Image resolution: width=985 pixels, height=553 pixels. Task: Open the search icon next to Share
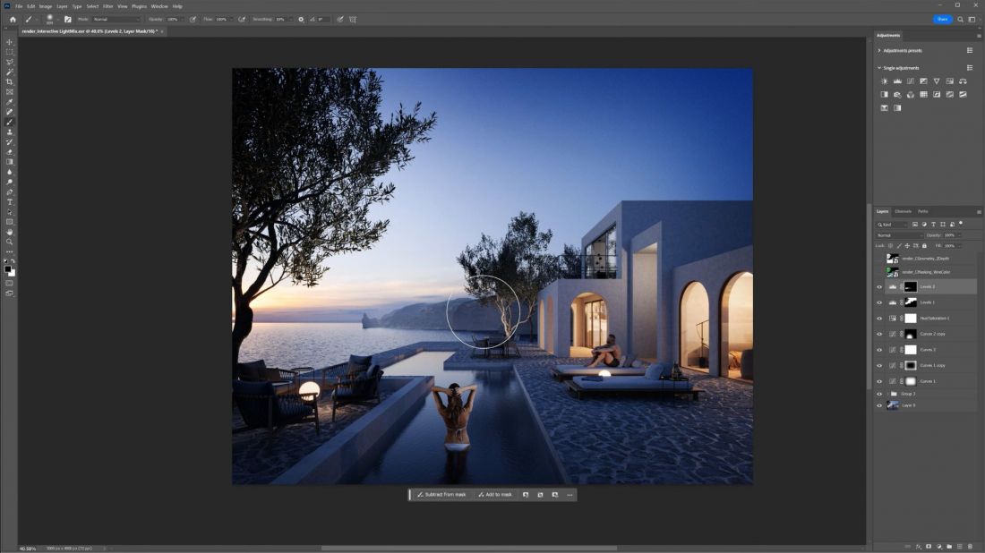961,20
